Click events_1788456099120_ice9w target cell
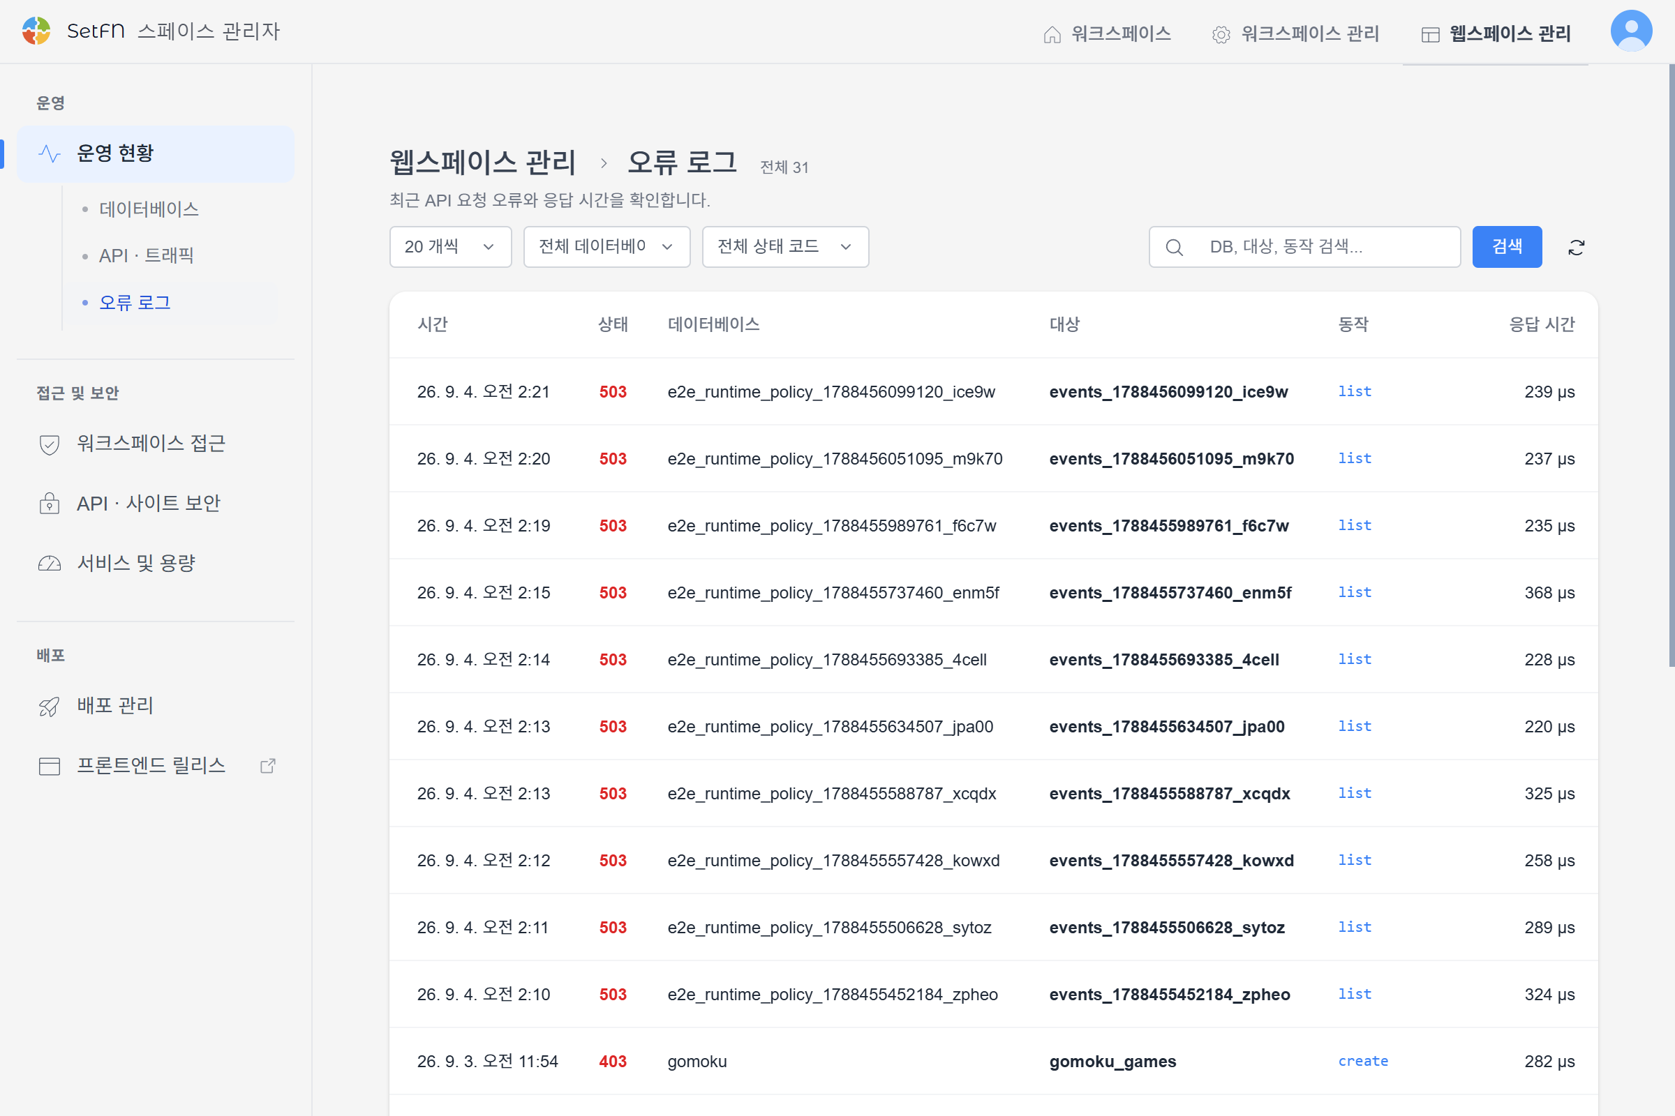Image resolution: width=1675 pixels, height=1116 pixels. coord(1168,392)
